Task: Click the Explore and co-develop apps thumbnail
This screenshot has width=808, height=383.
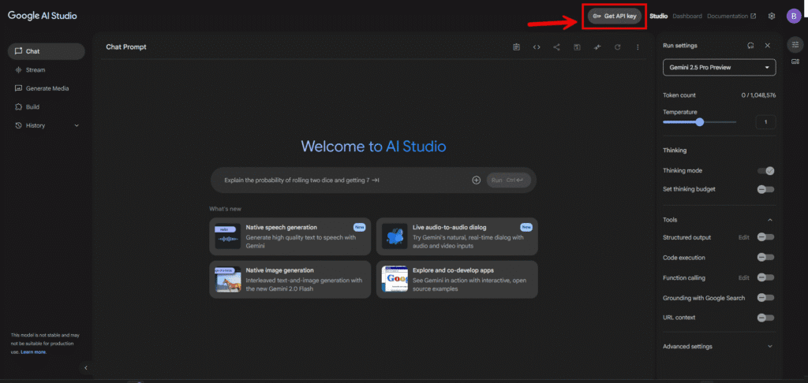Action: click(x=395, y=280)
